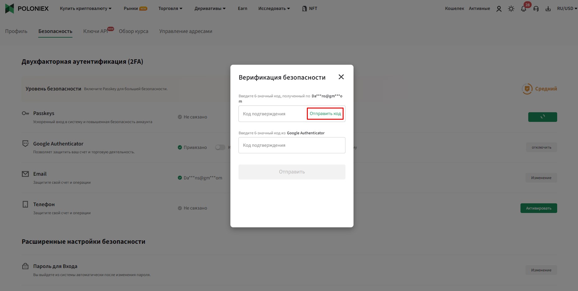This screenshot has width=578, height=291.
Task: Expand the Торговля menu
Action: (x=170, y=8)
